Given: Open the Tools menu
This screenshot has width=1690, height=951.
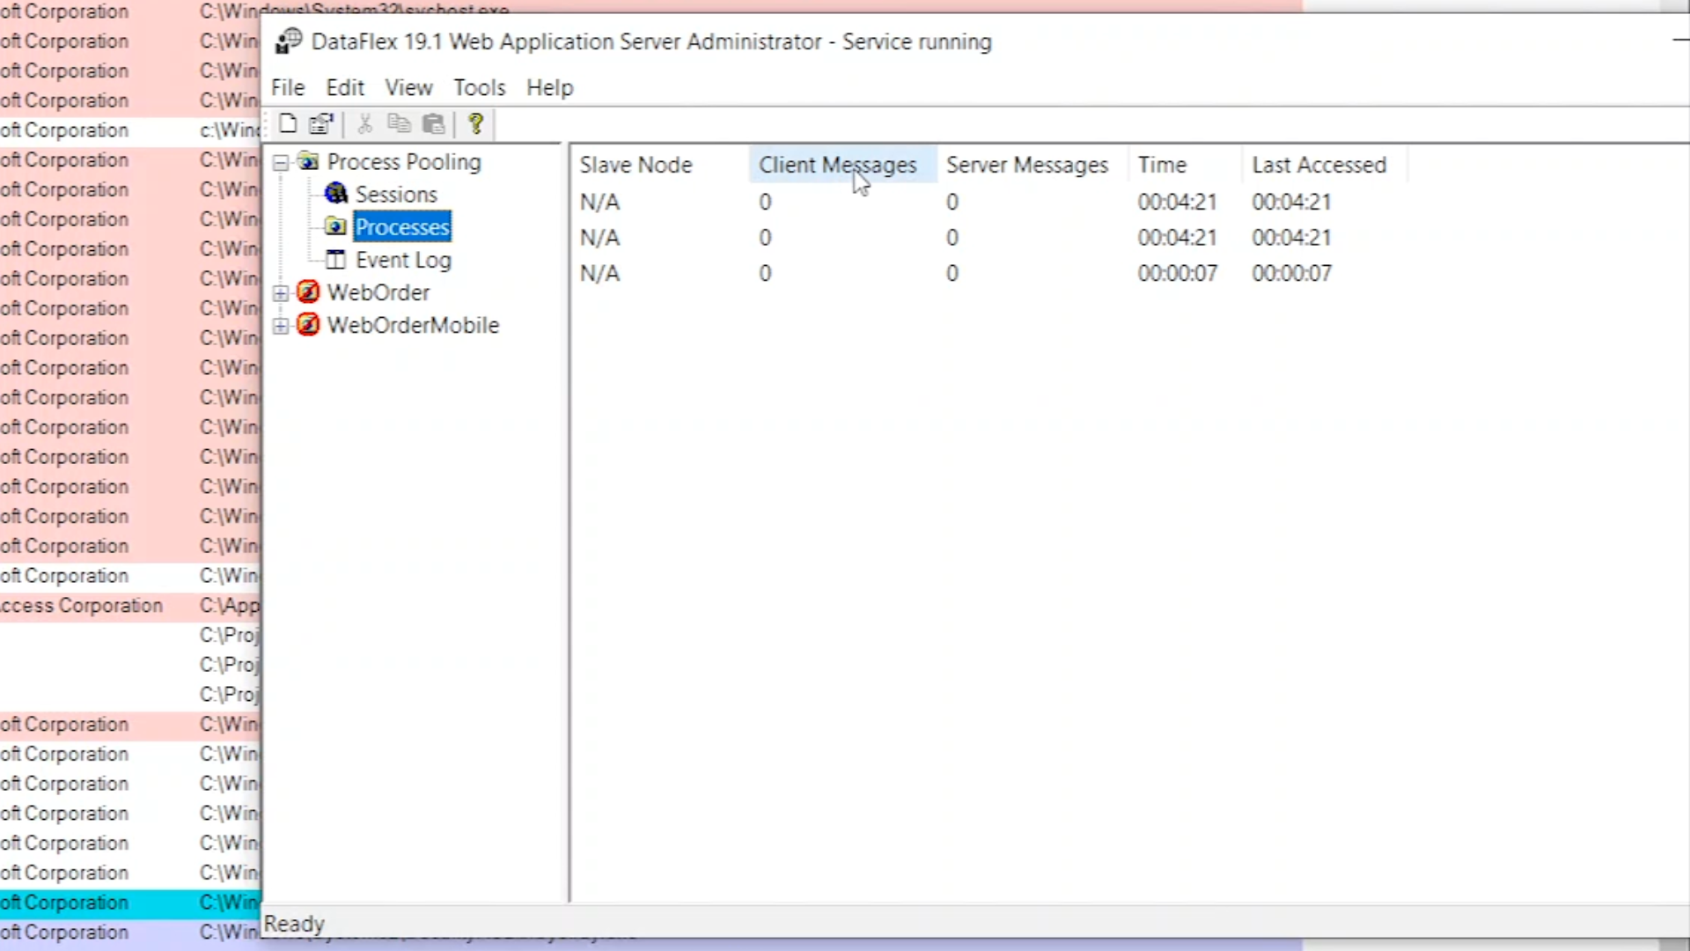Looking at the screenshot, I should [x=479, y=88].
